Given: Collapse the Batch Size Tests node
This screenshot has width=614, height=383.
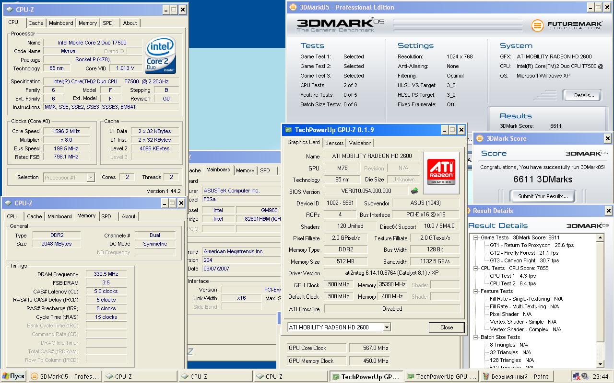Looking at the screenshot, I should click(x=475, y=337).
